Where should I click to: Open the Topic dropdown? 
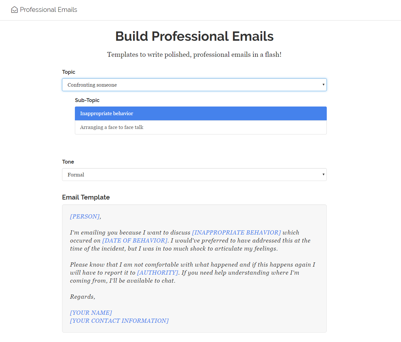[194, 85]
